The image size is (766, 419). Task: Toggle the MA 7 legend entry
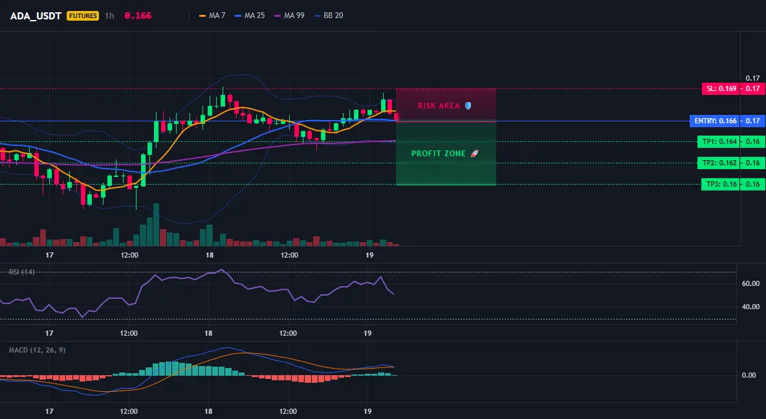pyautogui.click(x=212, y=15)
